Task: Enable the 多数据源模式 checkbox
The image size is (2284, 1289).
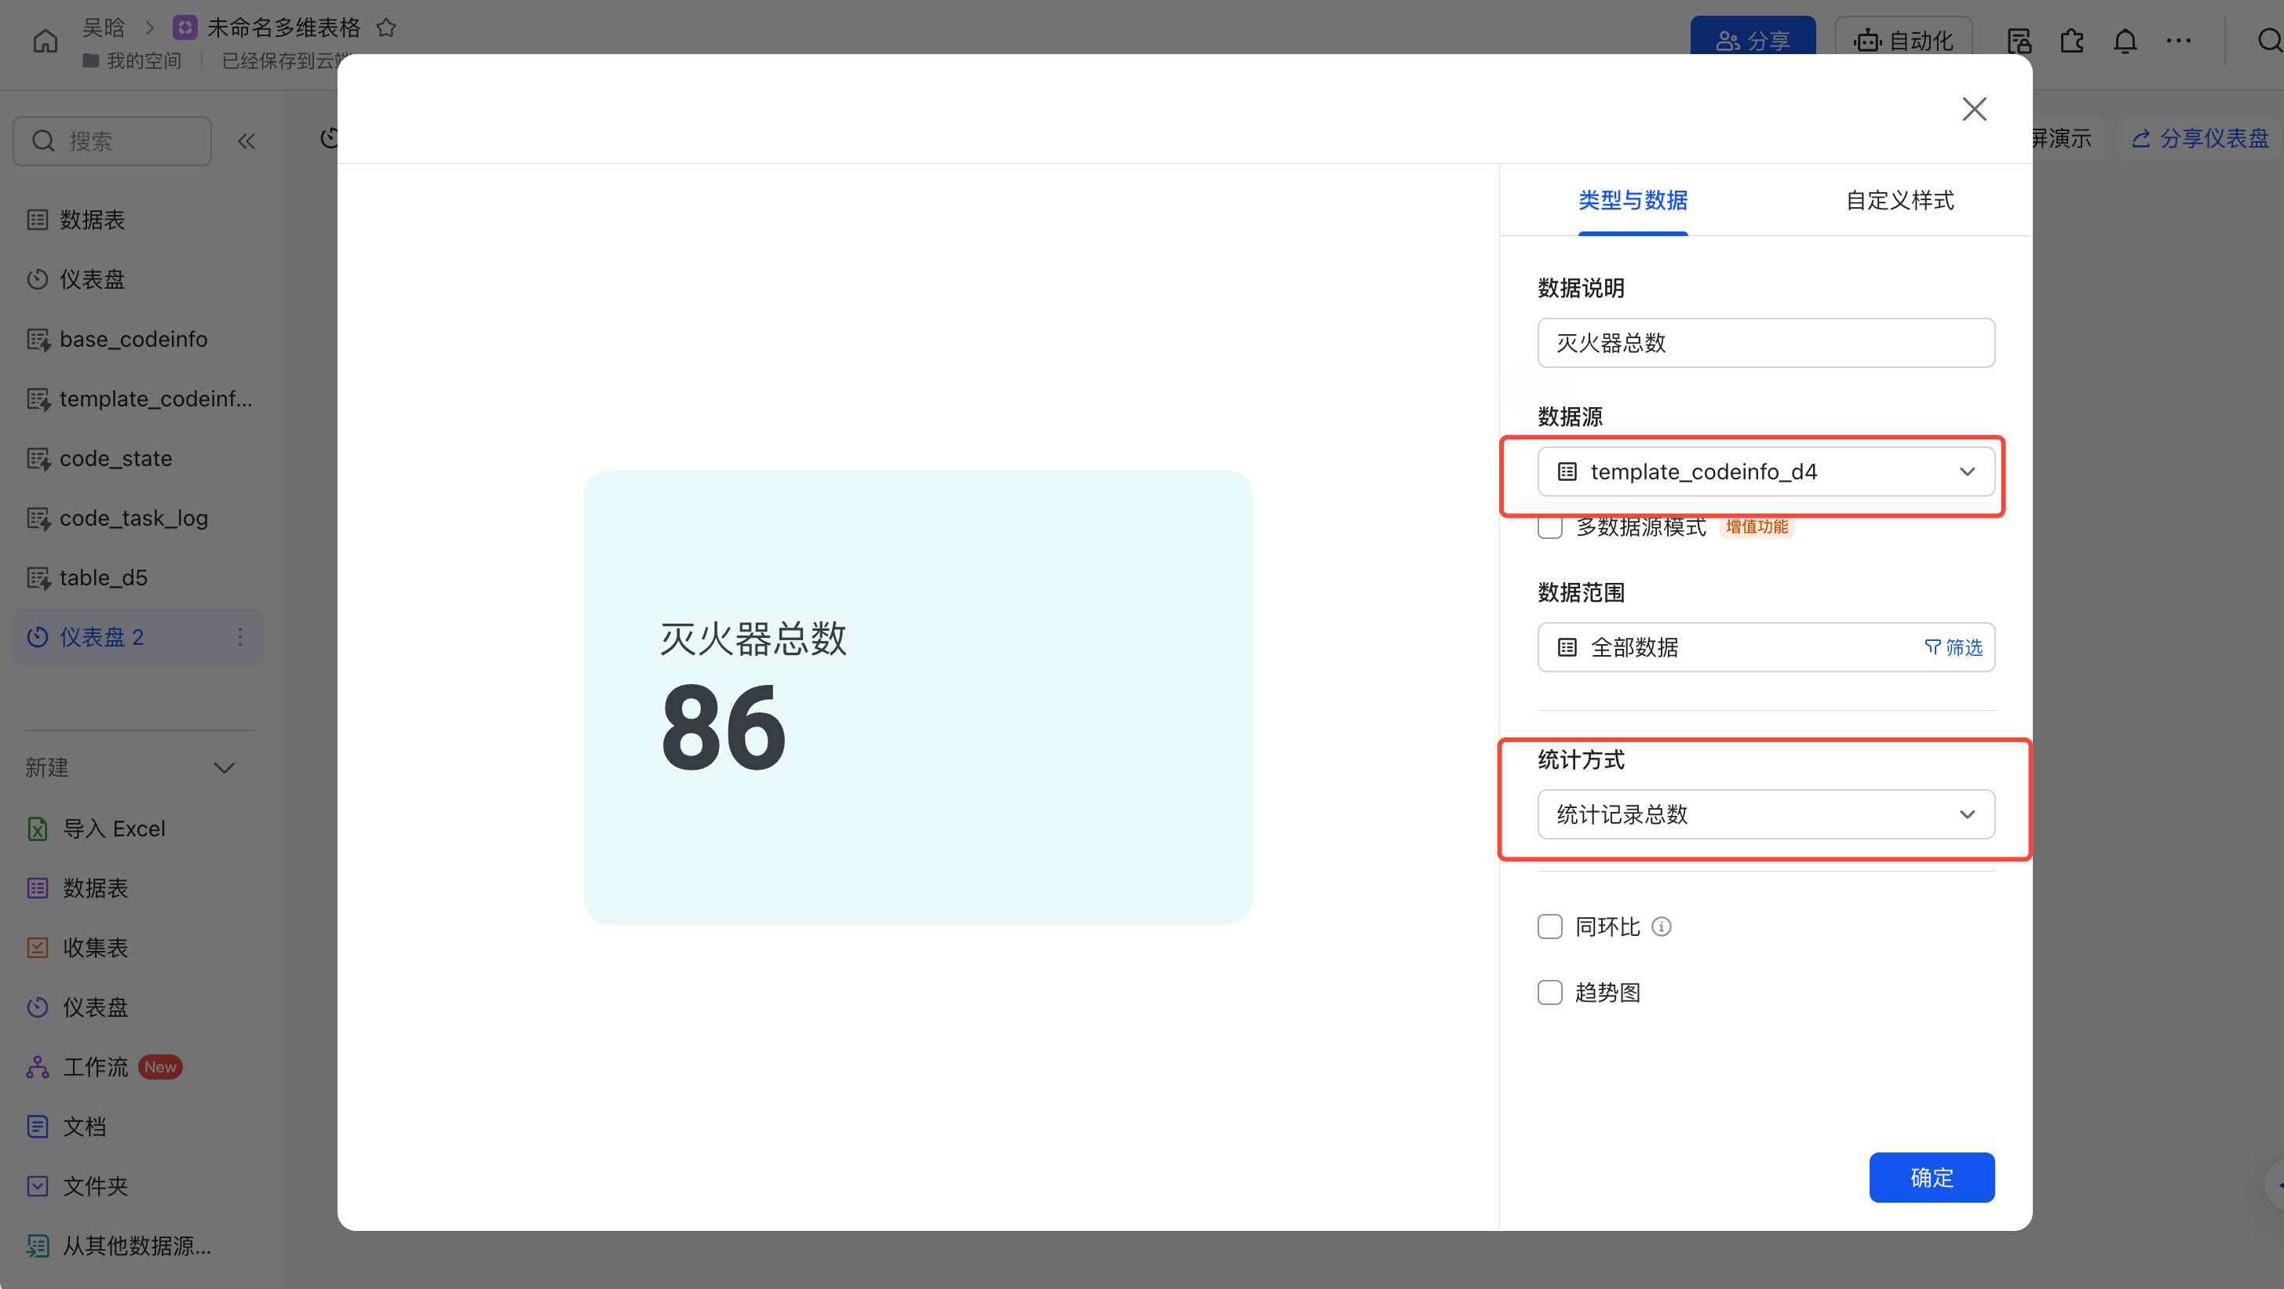Action: pos(1550,526)
